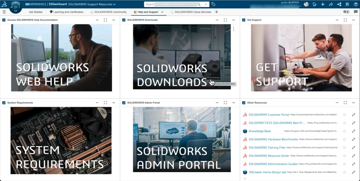Click three-dot menu on Downloads image

pyautogui.click(x=234, y=29)
